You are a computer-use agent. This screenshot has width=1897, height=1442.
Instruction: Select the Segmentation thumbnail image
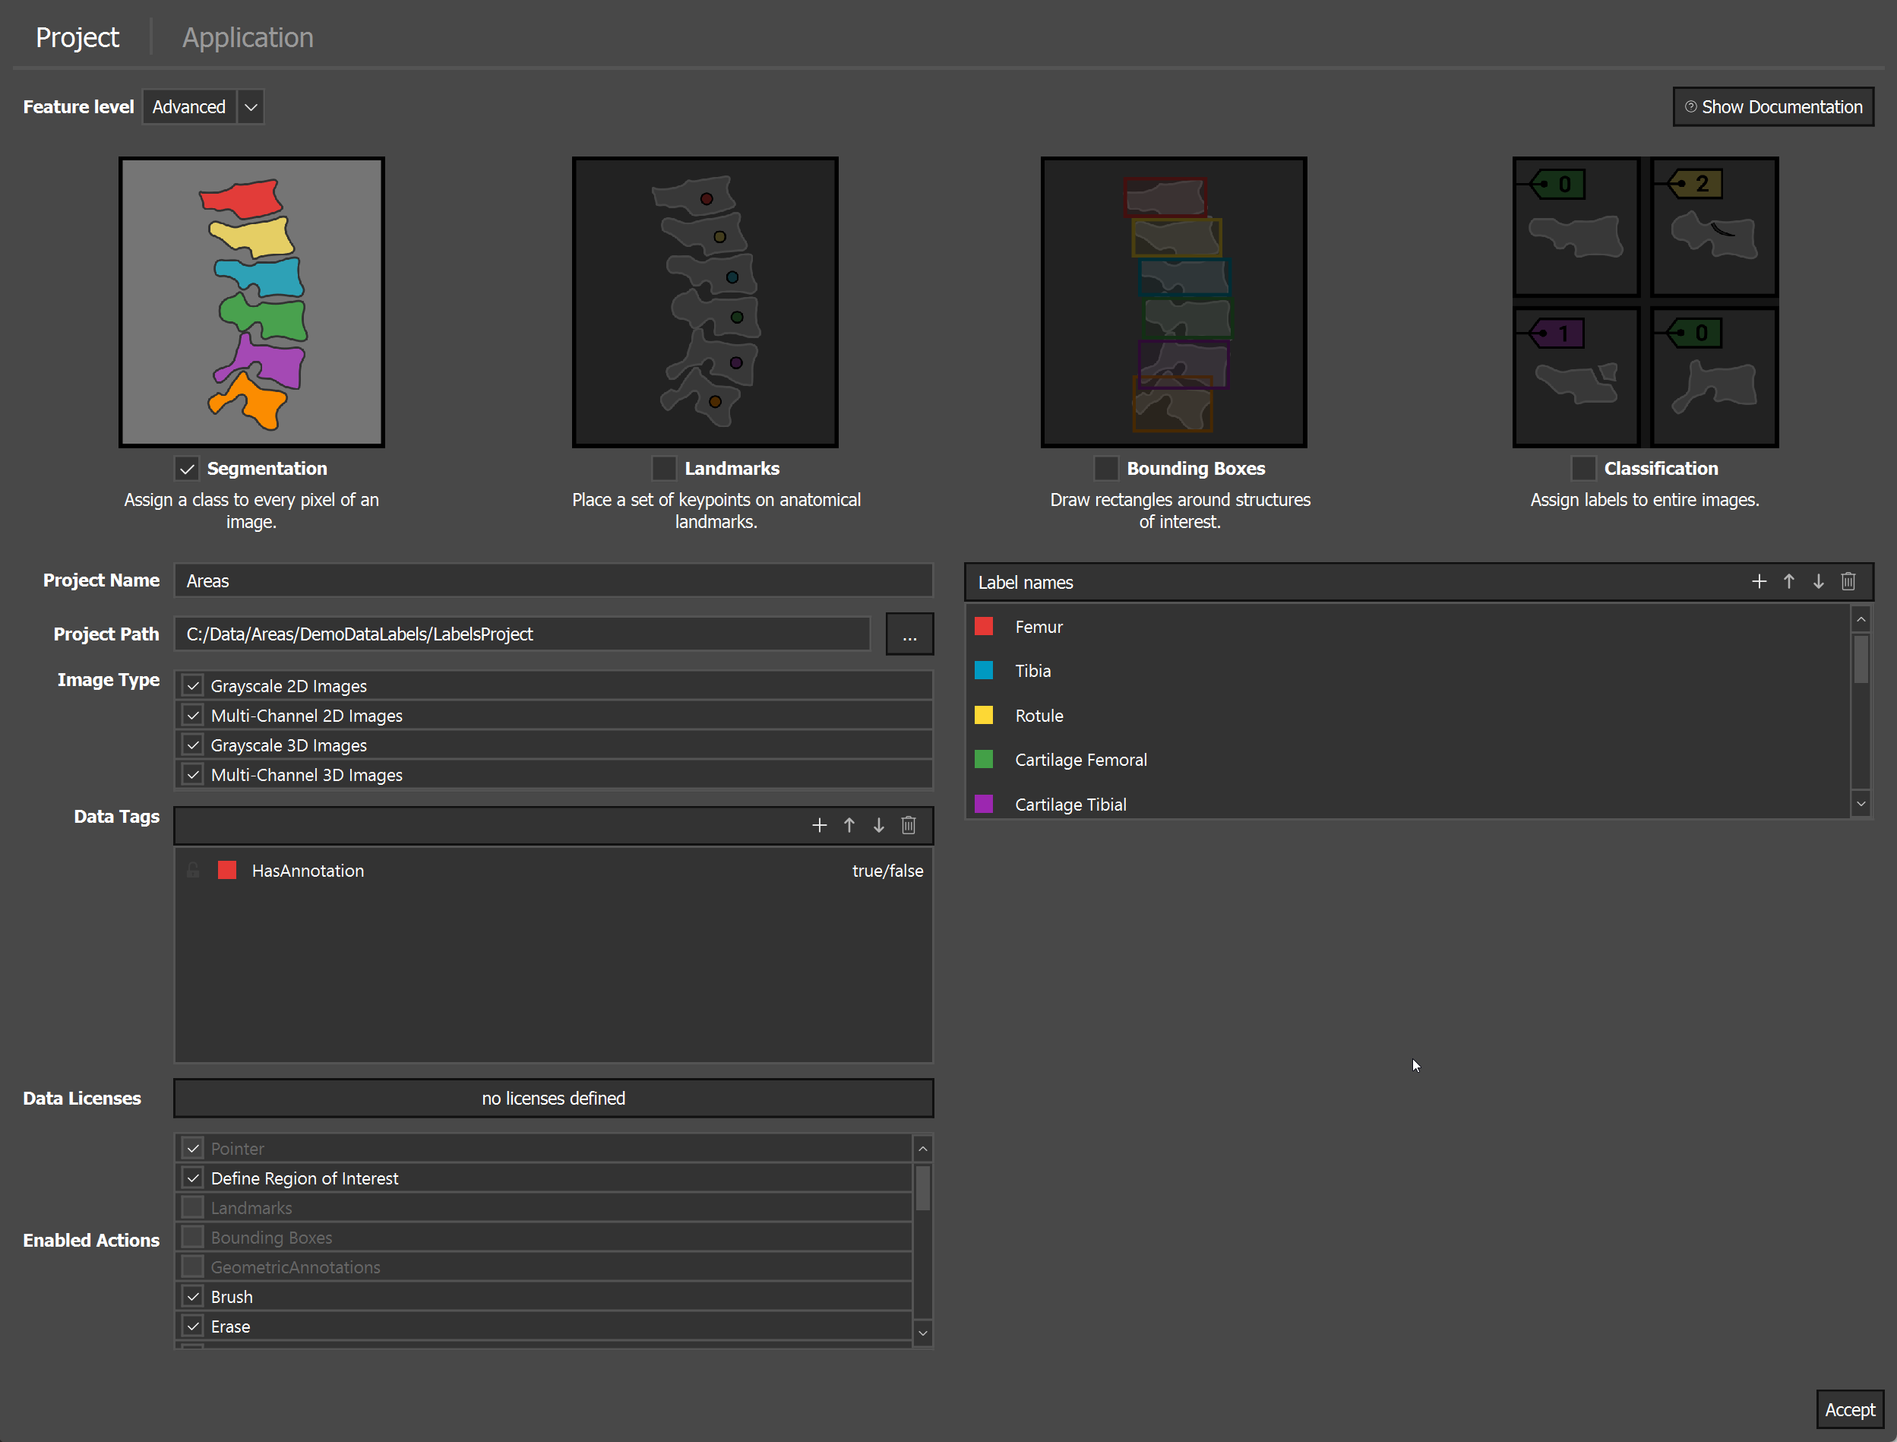coord(251,302)
